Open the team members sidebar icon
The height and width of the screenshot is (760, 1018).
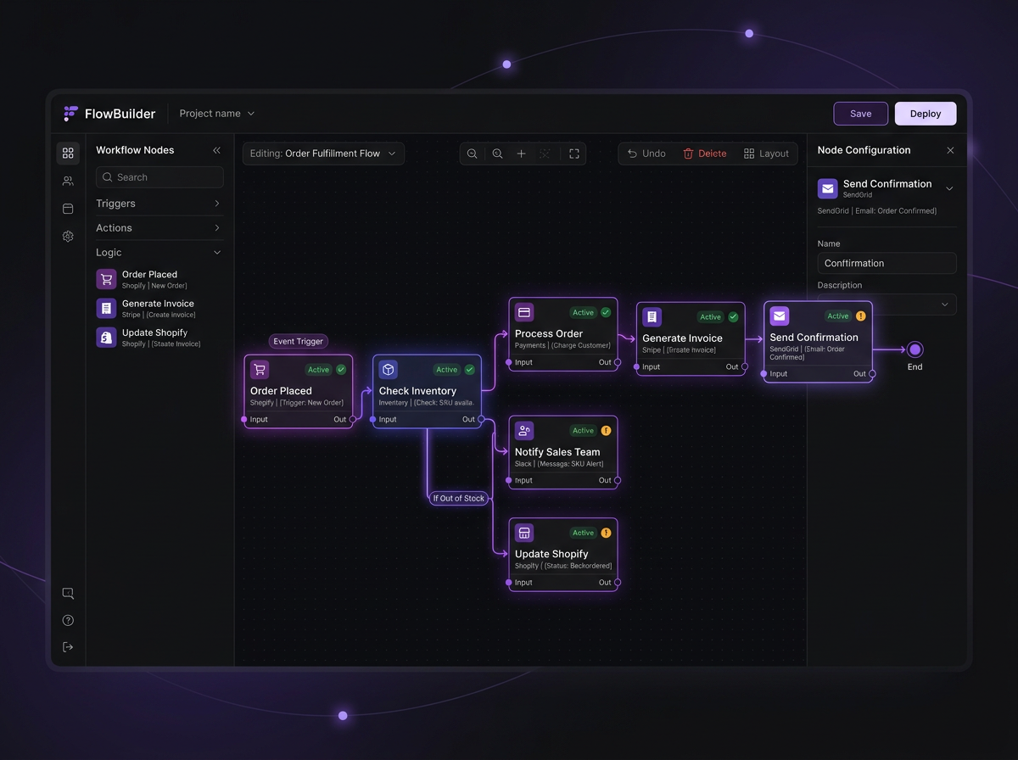click(x=68, y=181)
